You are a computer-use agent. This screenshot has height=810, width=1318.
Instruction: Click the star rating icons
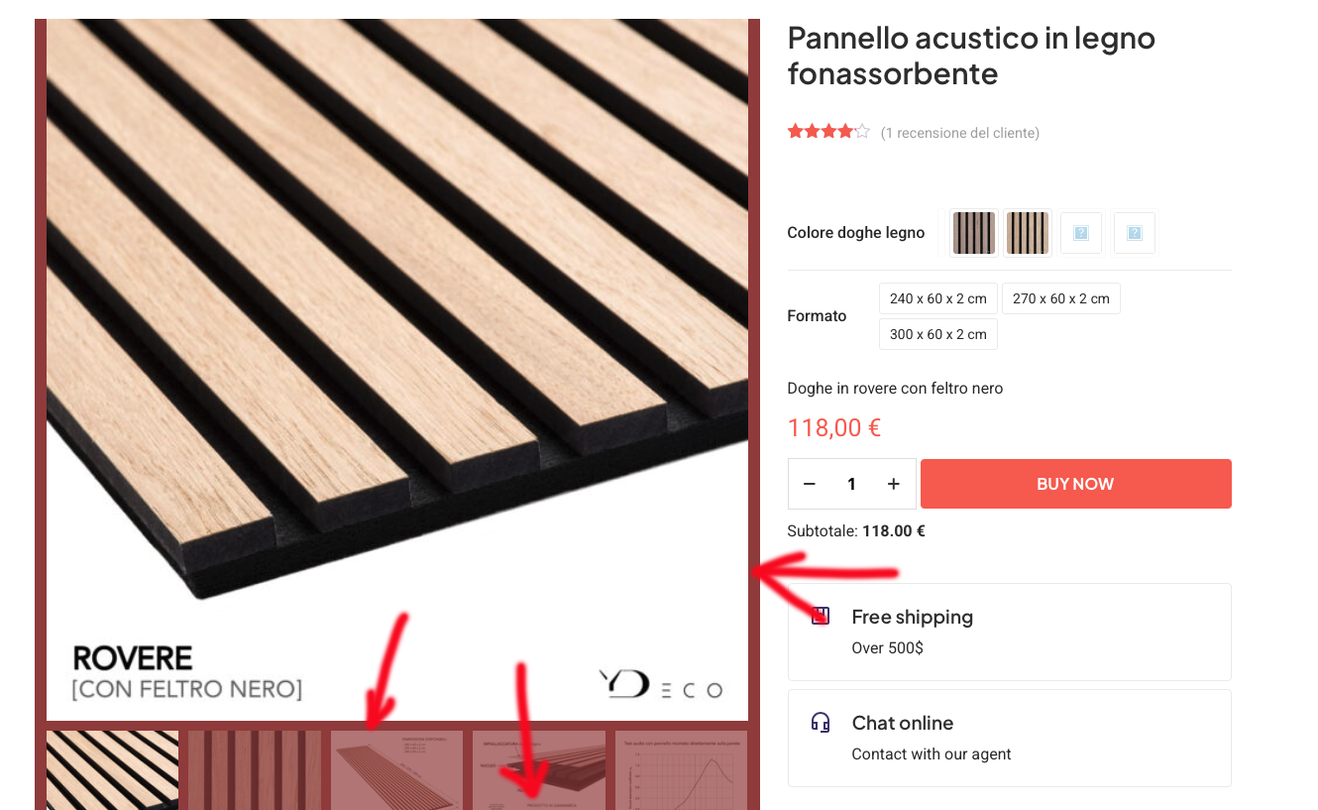coord(828,131)
